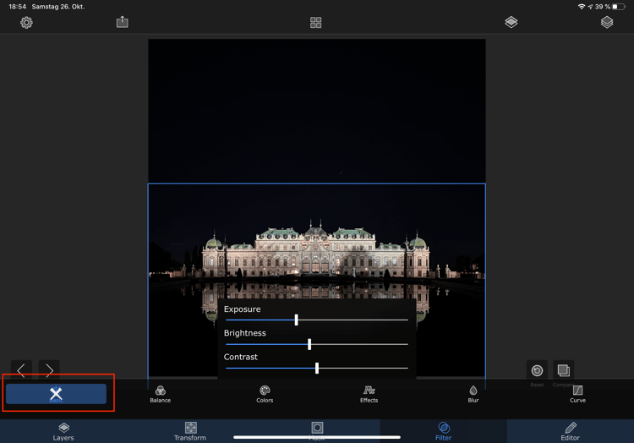
Task: Switch to the Mask tab
Action: (x=317, y=431)
